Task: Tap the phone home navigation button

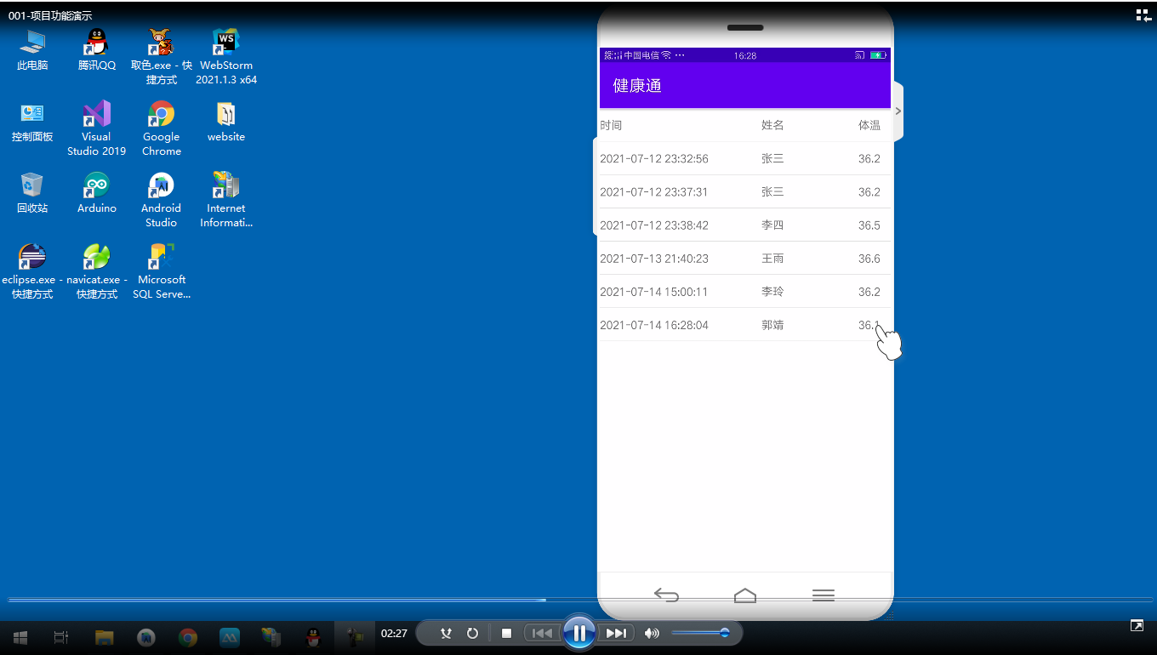Action: 744,595
